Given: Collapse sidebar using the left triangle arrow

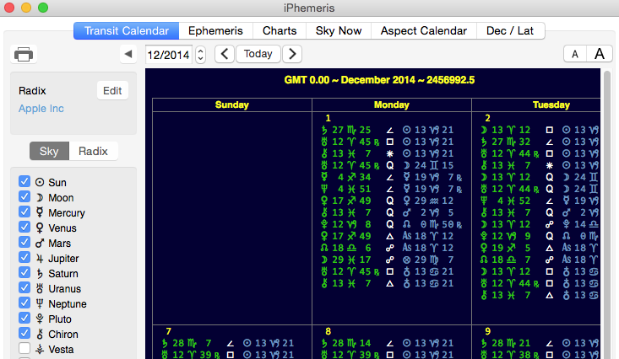Looking at the screenshot, I should [128, 54].
